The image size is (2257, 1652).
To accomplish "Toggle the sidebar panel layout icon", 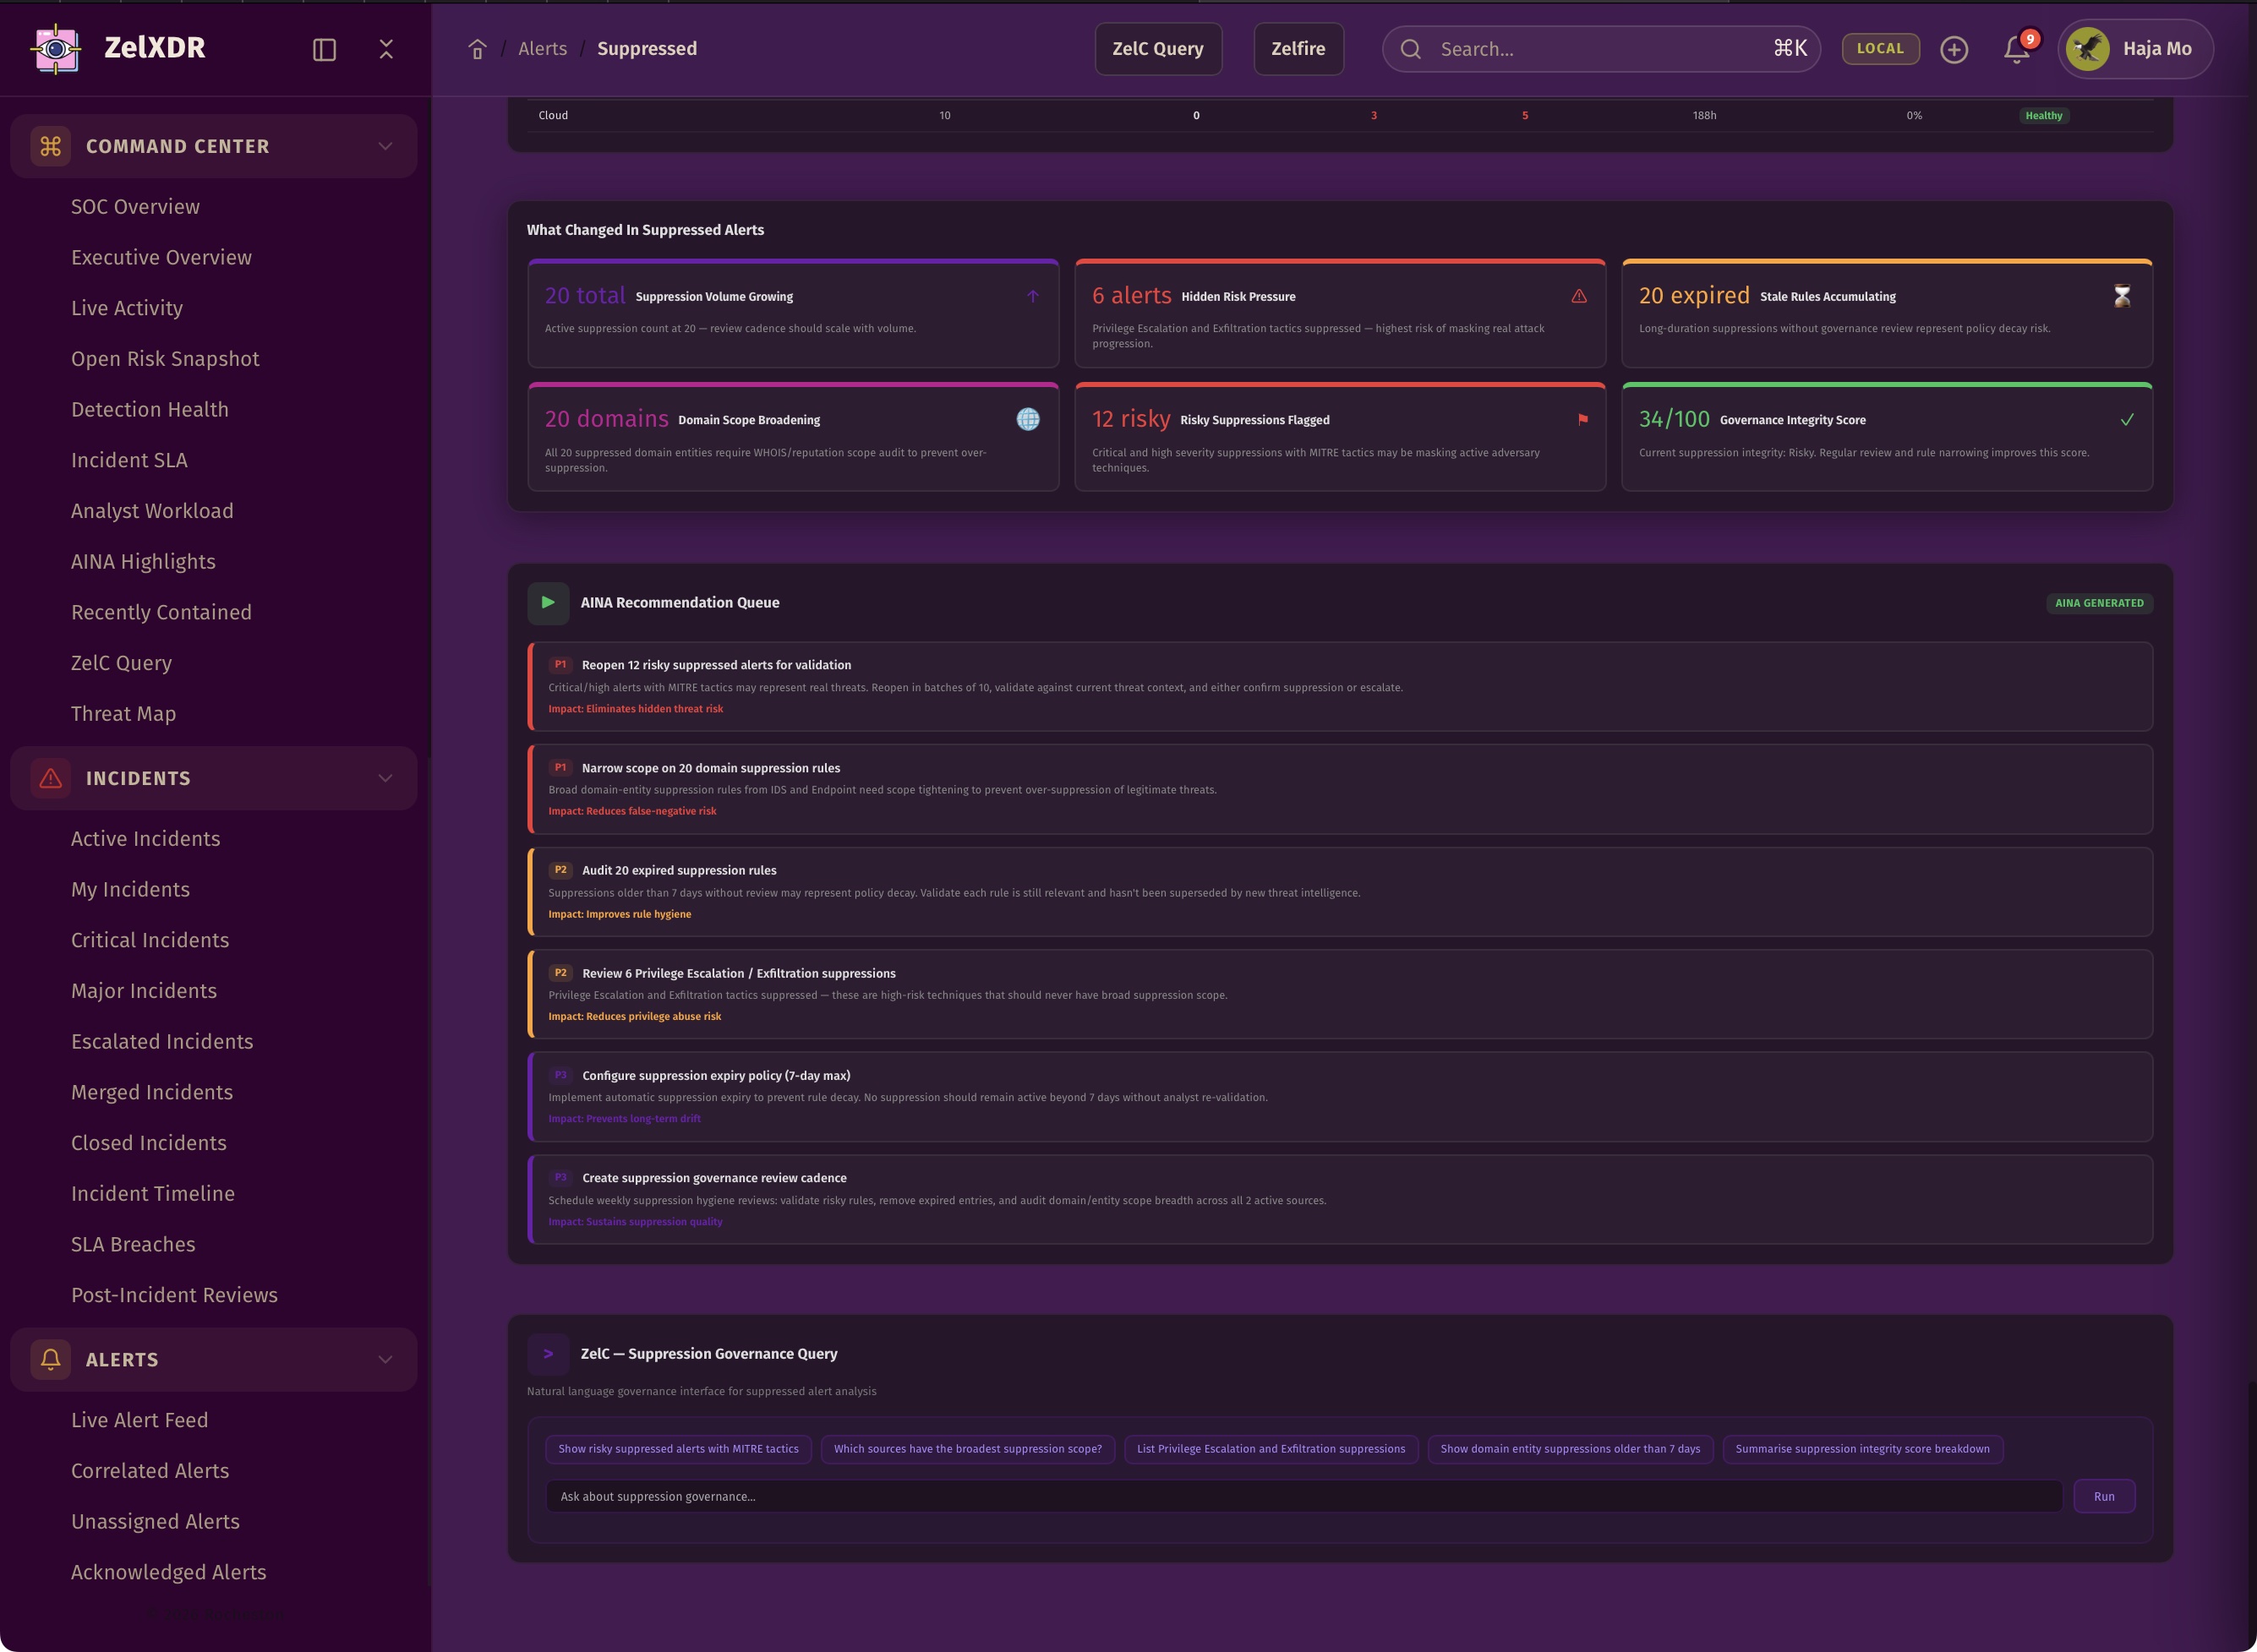I will tap(324, 49).
